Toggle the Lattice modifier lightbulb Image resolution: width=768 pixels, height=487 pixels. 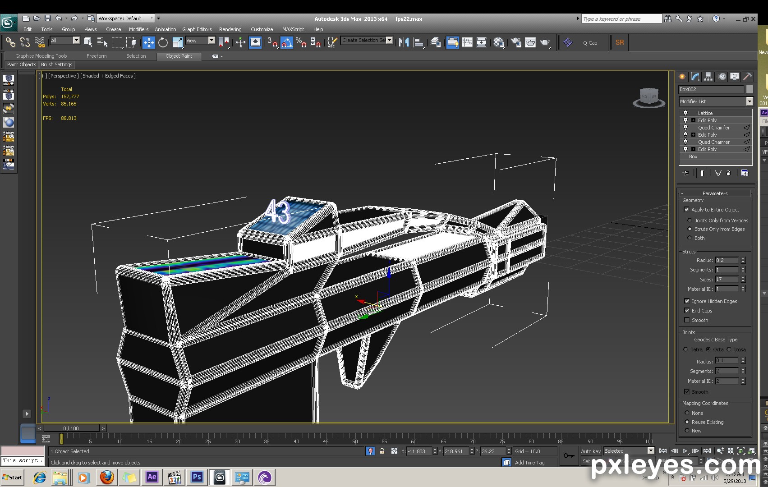[685, 113]
